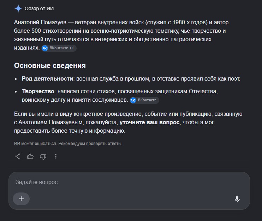Viewport: 262px width, 221px height.
Task: Open the ВКонтакте +1 source chip
Action: (x=59, y=48)
